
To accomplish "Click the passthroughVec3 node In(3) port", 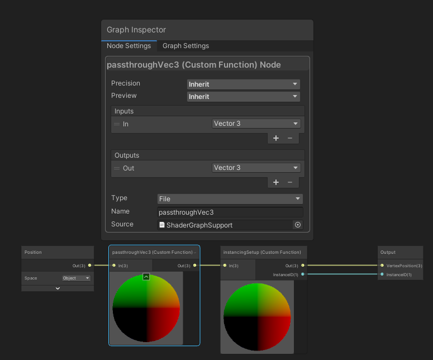I will pyautogui.click(x=114, y=265).
